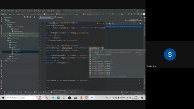
Task: Open the Problems tool window
Action: pyautogui.click(x=28, y=92)
